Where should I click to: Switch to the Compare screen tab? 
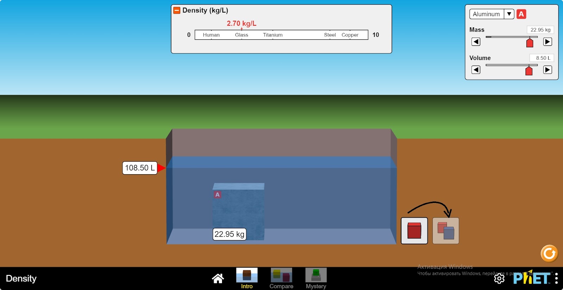tap(281, 278)
